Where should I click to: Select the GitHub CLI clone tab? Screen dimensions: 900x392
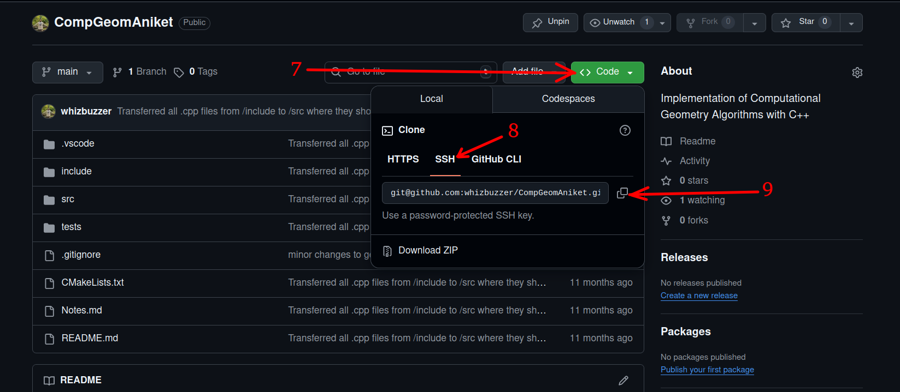point(496,159)
